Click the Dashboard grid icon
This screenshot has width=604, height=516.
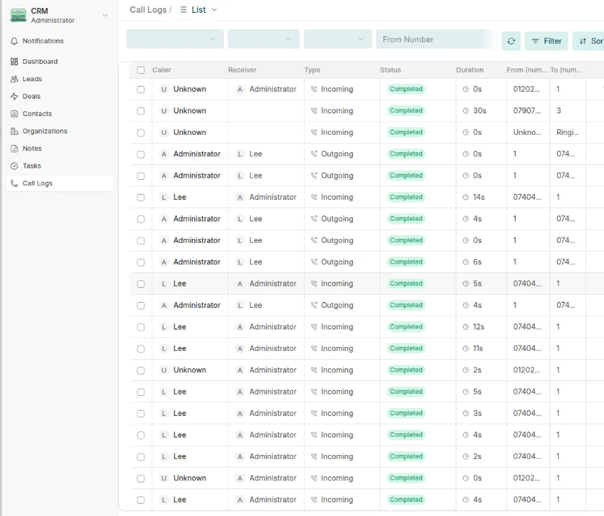[x=14, y=62]
